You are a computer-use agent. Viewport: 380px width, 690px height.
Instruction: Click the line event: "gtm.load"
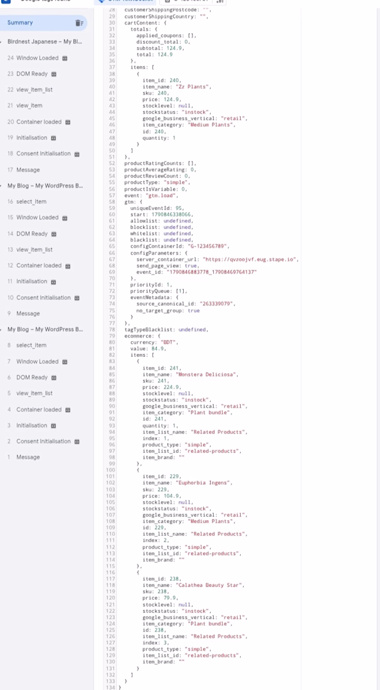pyautogui.click(x=151, y=195)
